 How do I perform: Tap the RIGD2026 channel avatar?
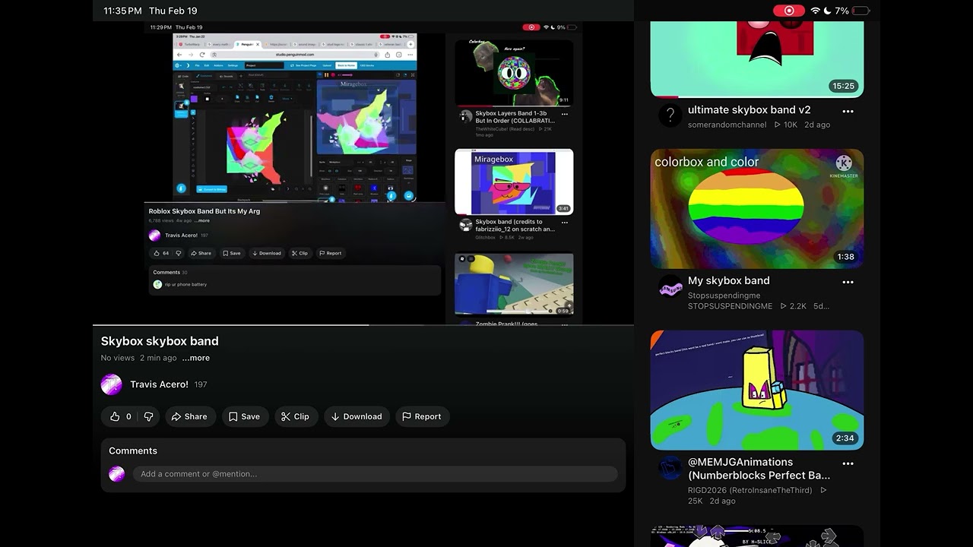670,468
